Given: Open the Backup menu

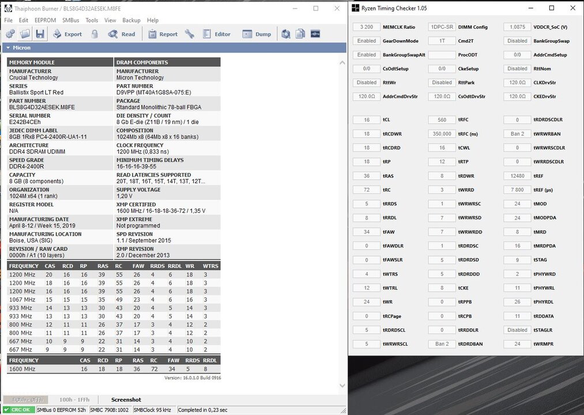Looking at the screenshot, I should 131,20.
